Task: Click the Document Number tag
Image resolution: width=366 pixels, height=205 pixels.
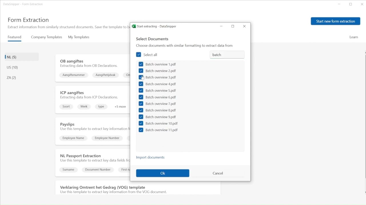Action: point(98,170)
